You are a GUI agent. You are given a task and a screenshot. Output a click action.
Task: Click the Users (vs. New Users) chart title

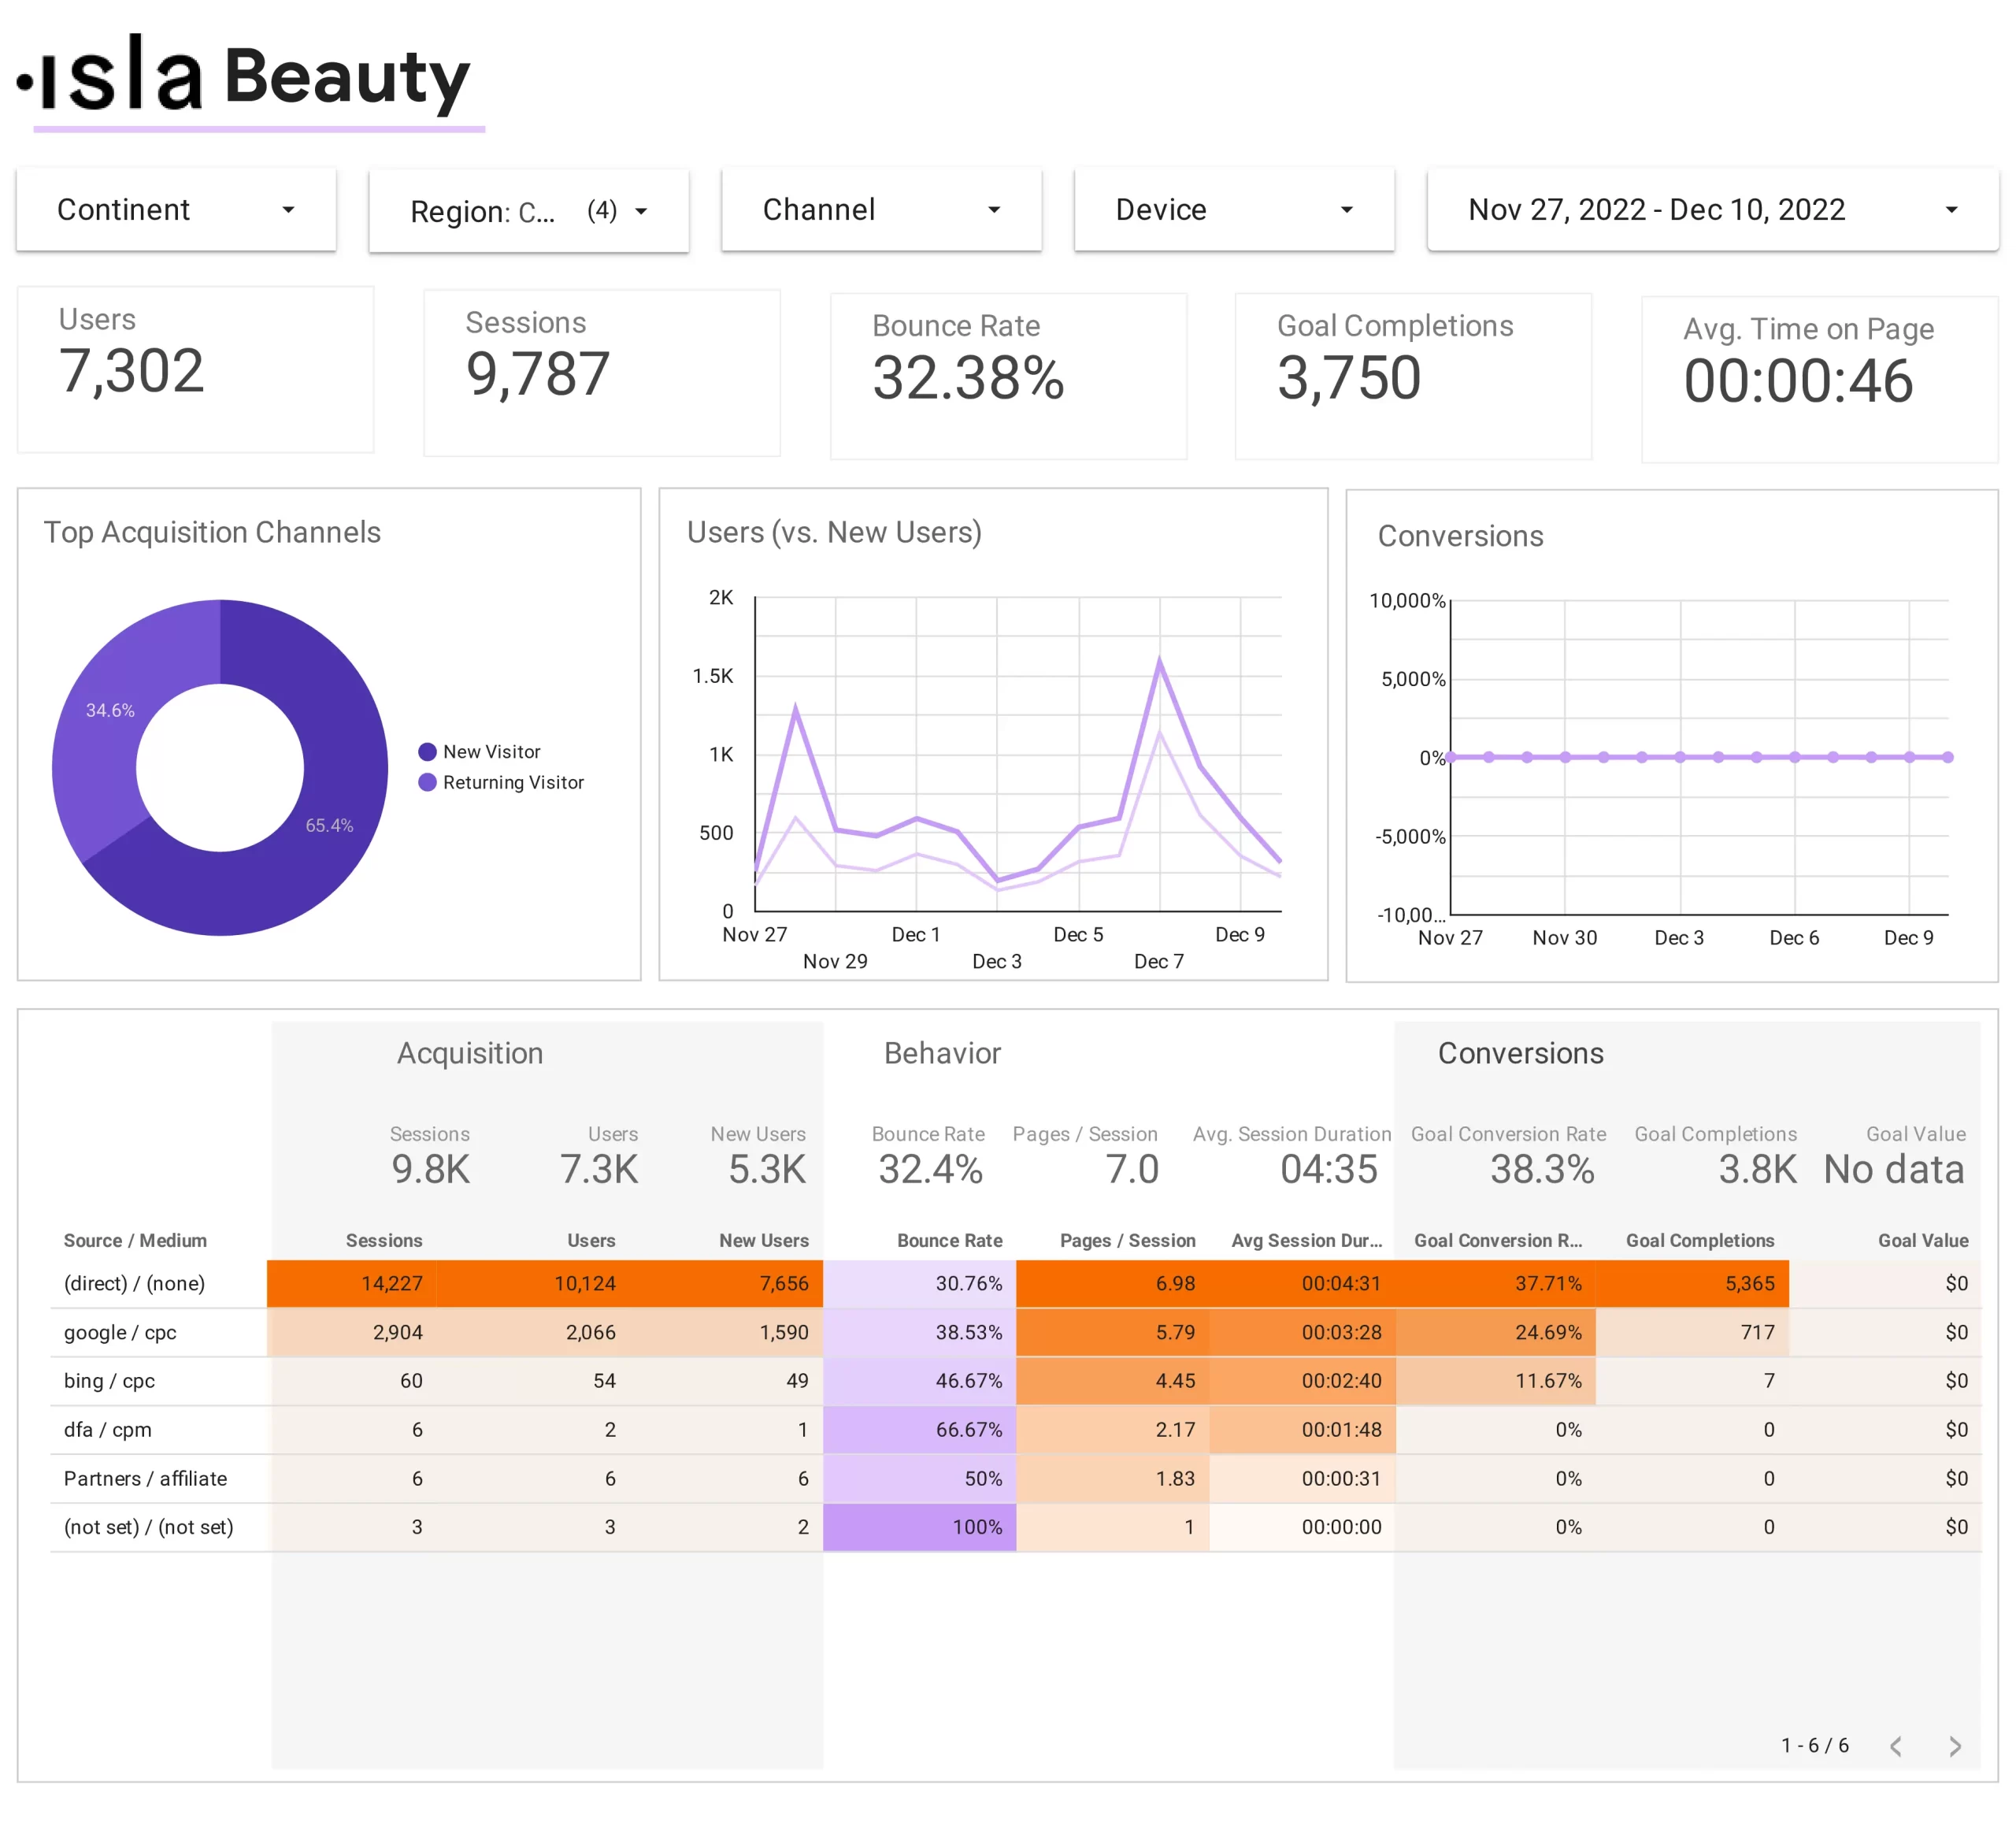pos(834,533)
